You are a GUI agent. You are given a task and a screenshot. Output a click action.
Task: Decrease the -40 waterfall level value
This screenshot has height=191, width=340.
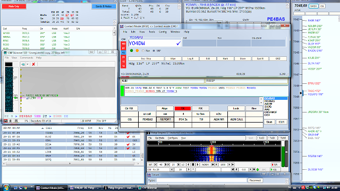[x=156, y=164]
